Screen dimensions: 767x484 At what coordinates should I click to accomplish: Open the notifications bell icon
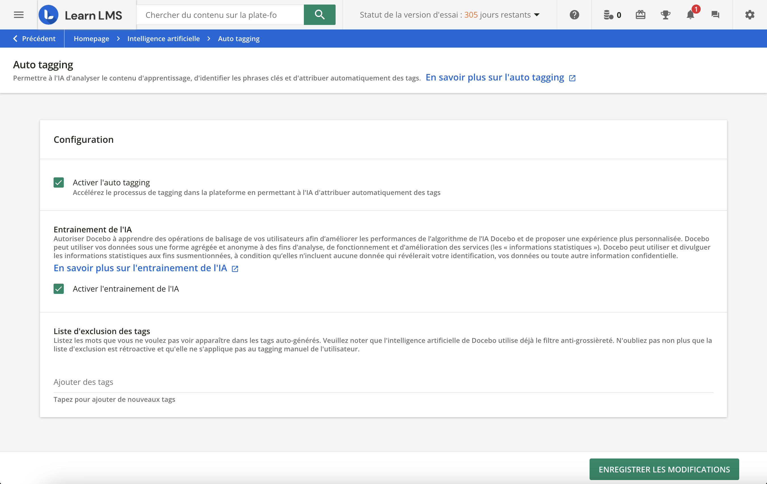coord(690,15)
